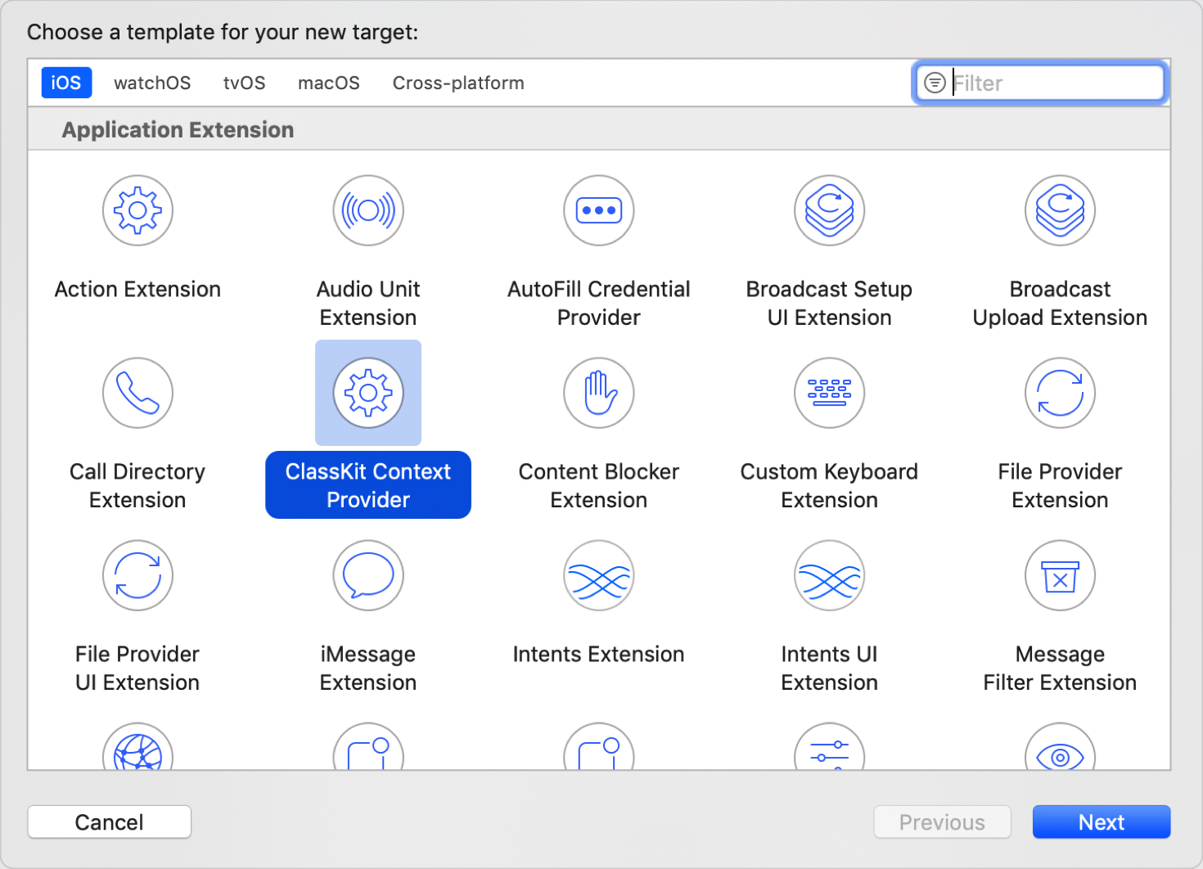Viewport: 1203px width, 869px height.
Task: Select the globe icon template in the bottom row
Action: click(x=137, y=746)
